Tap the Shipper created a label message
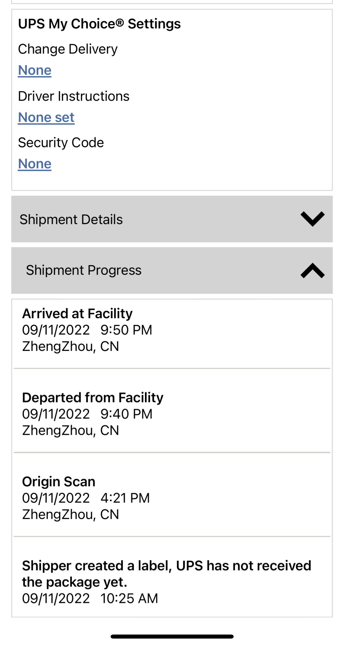The height and width of the screenshot is (645, 344). pyautogui.click(x=166, y=573)
